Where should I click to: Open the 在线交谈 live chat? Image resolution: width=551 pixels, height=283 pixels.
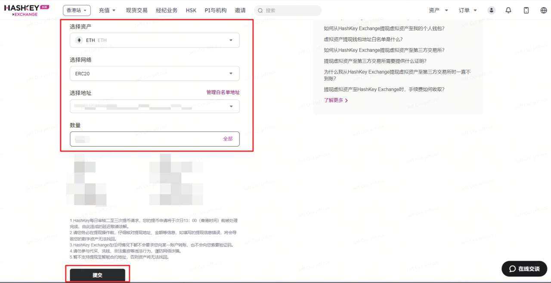pos(524,269)
